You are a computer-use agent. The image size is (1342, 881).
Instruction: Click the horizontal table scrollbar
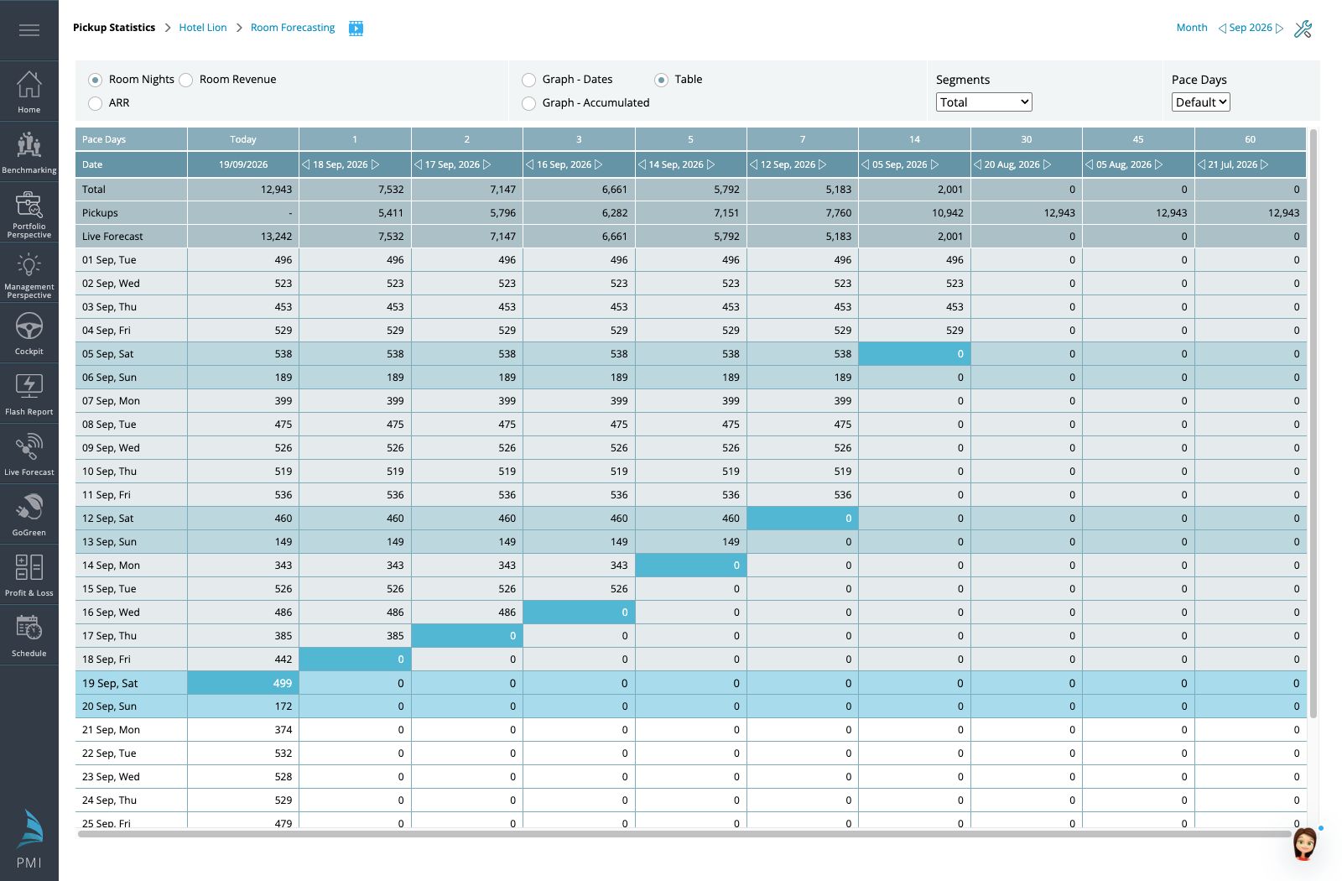[684, 834]
